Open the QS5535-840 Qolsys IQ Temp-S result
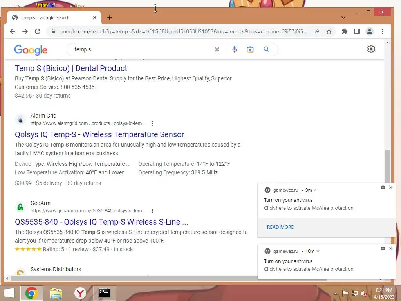The height and width of the screenshot is (301, 401). tap(101, 222)
